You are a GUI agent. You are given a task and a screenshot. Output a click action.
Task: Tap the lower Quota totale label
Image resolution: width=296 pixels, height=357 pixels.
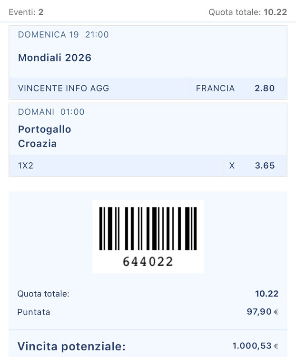(x=43, y=294)
